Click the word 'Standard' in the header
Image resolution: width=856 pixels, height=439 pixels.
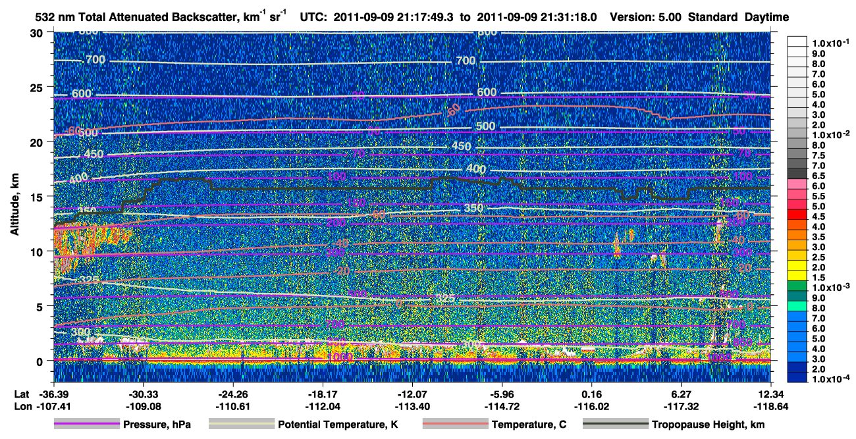[713, 18]
